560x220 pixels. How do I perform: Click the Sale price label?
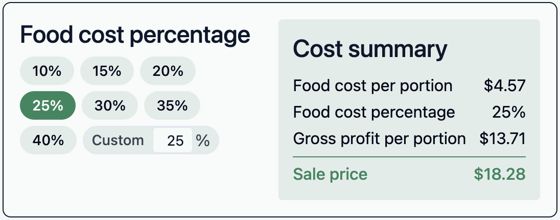pyautogui.click(x=330, y=174)
